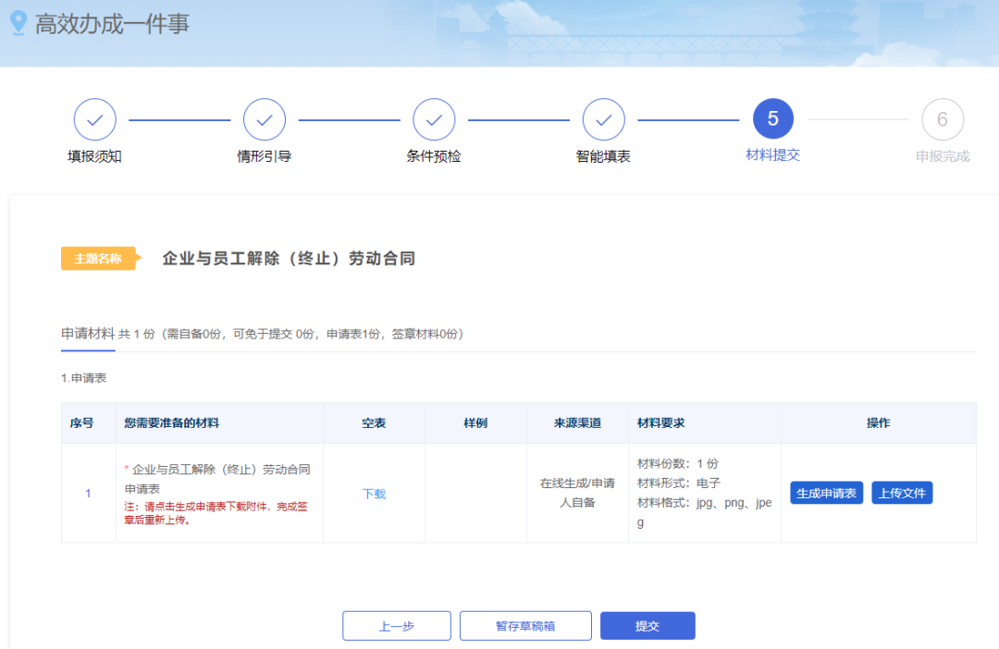This screenshot has width=999, height=649.
Task: Click step 1 checkmark circle for 填报须知
Action: click(94, 119)
